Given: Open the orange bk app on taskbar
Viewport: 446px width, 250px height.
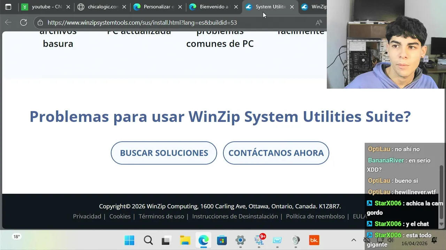Looking at the screenshot, I should 314,240.
